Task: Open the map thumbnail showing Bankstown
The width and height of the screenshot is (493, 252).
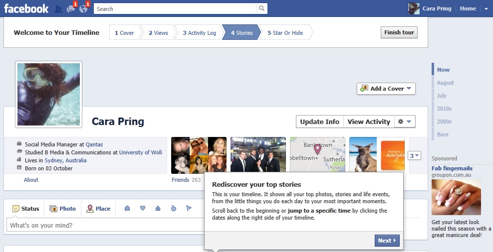Action: coord(317,154)
